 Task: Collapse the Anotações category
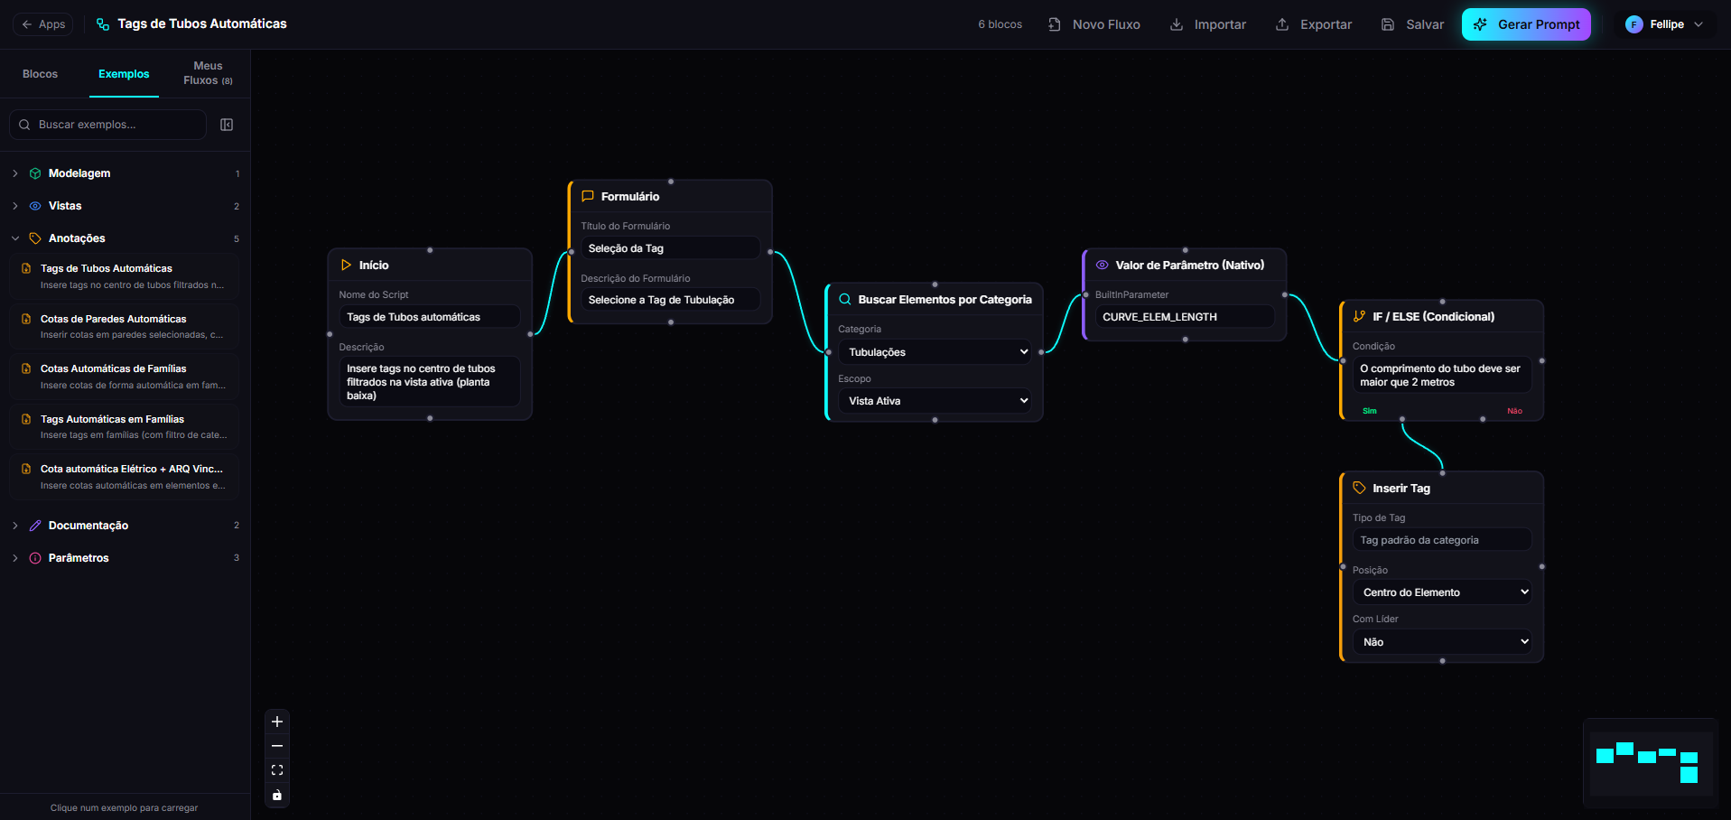(x=15, y=238)
